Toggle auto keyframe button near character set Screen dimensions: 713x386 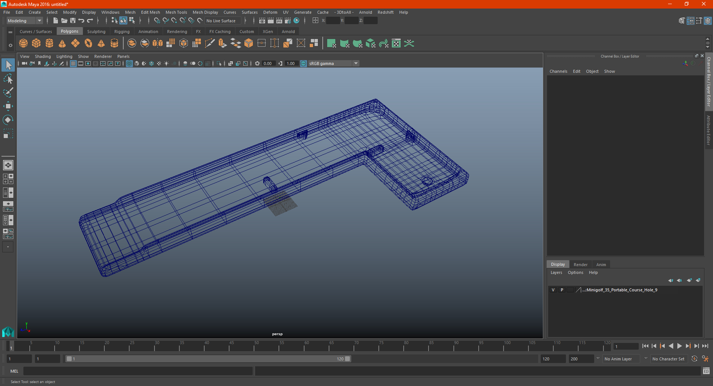[694, 359]
